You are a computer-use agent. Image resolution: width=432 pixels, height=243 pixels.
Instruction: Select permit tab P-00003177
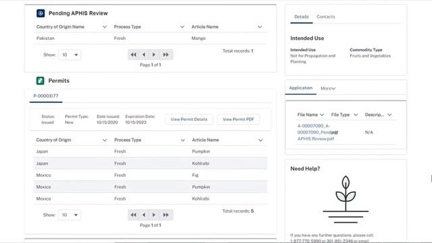[46, 96]
